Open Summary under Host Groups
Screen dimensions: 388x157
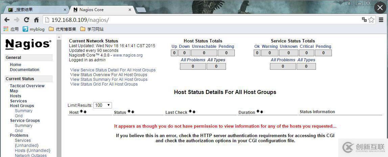(x=23, y=111)
